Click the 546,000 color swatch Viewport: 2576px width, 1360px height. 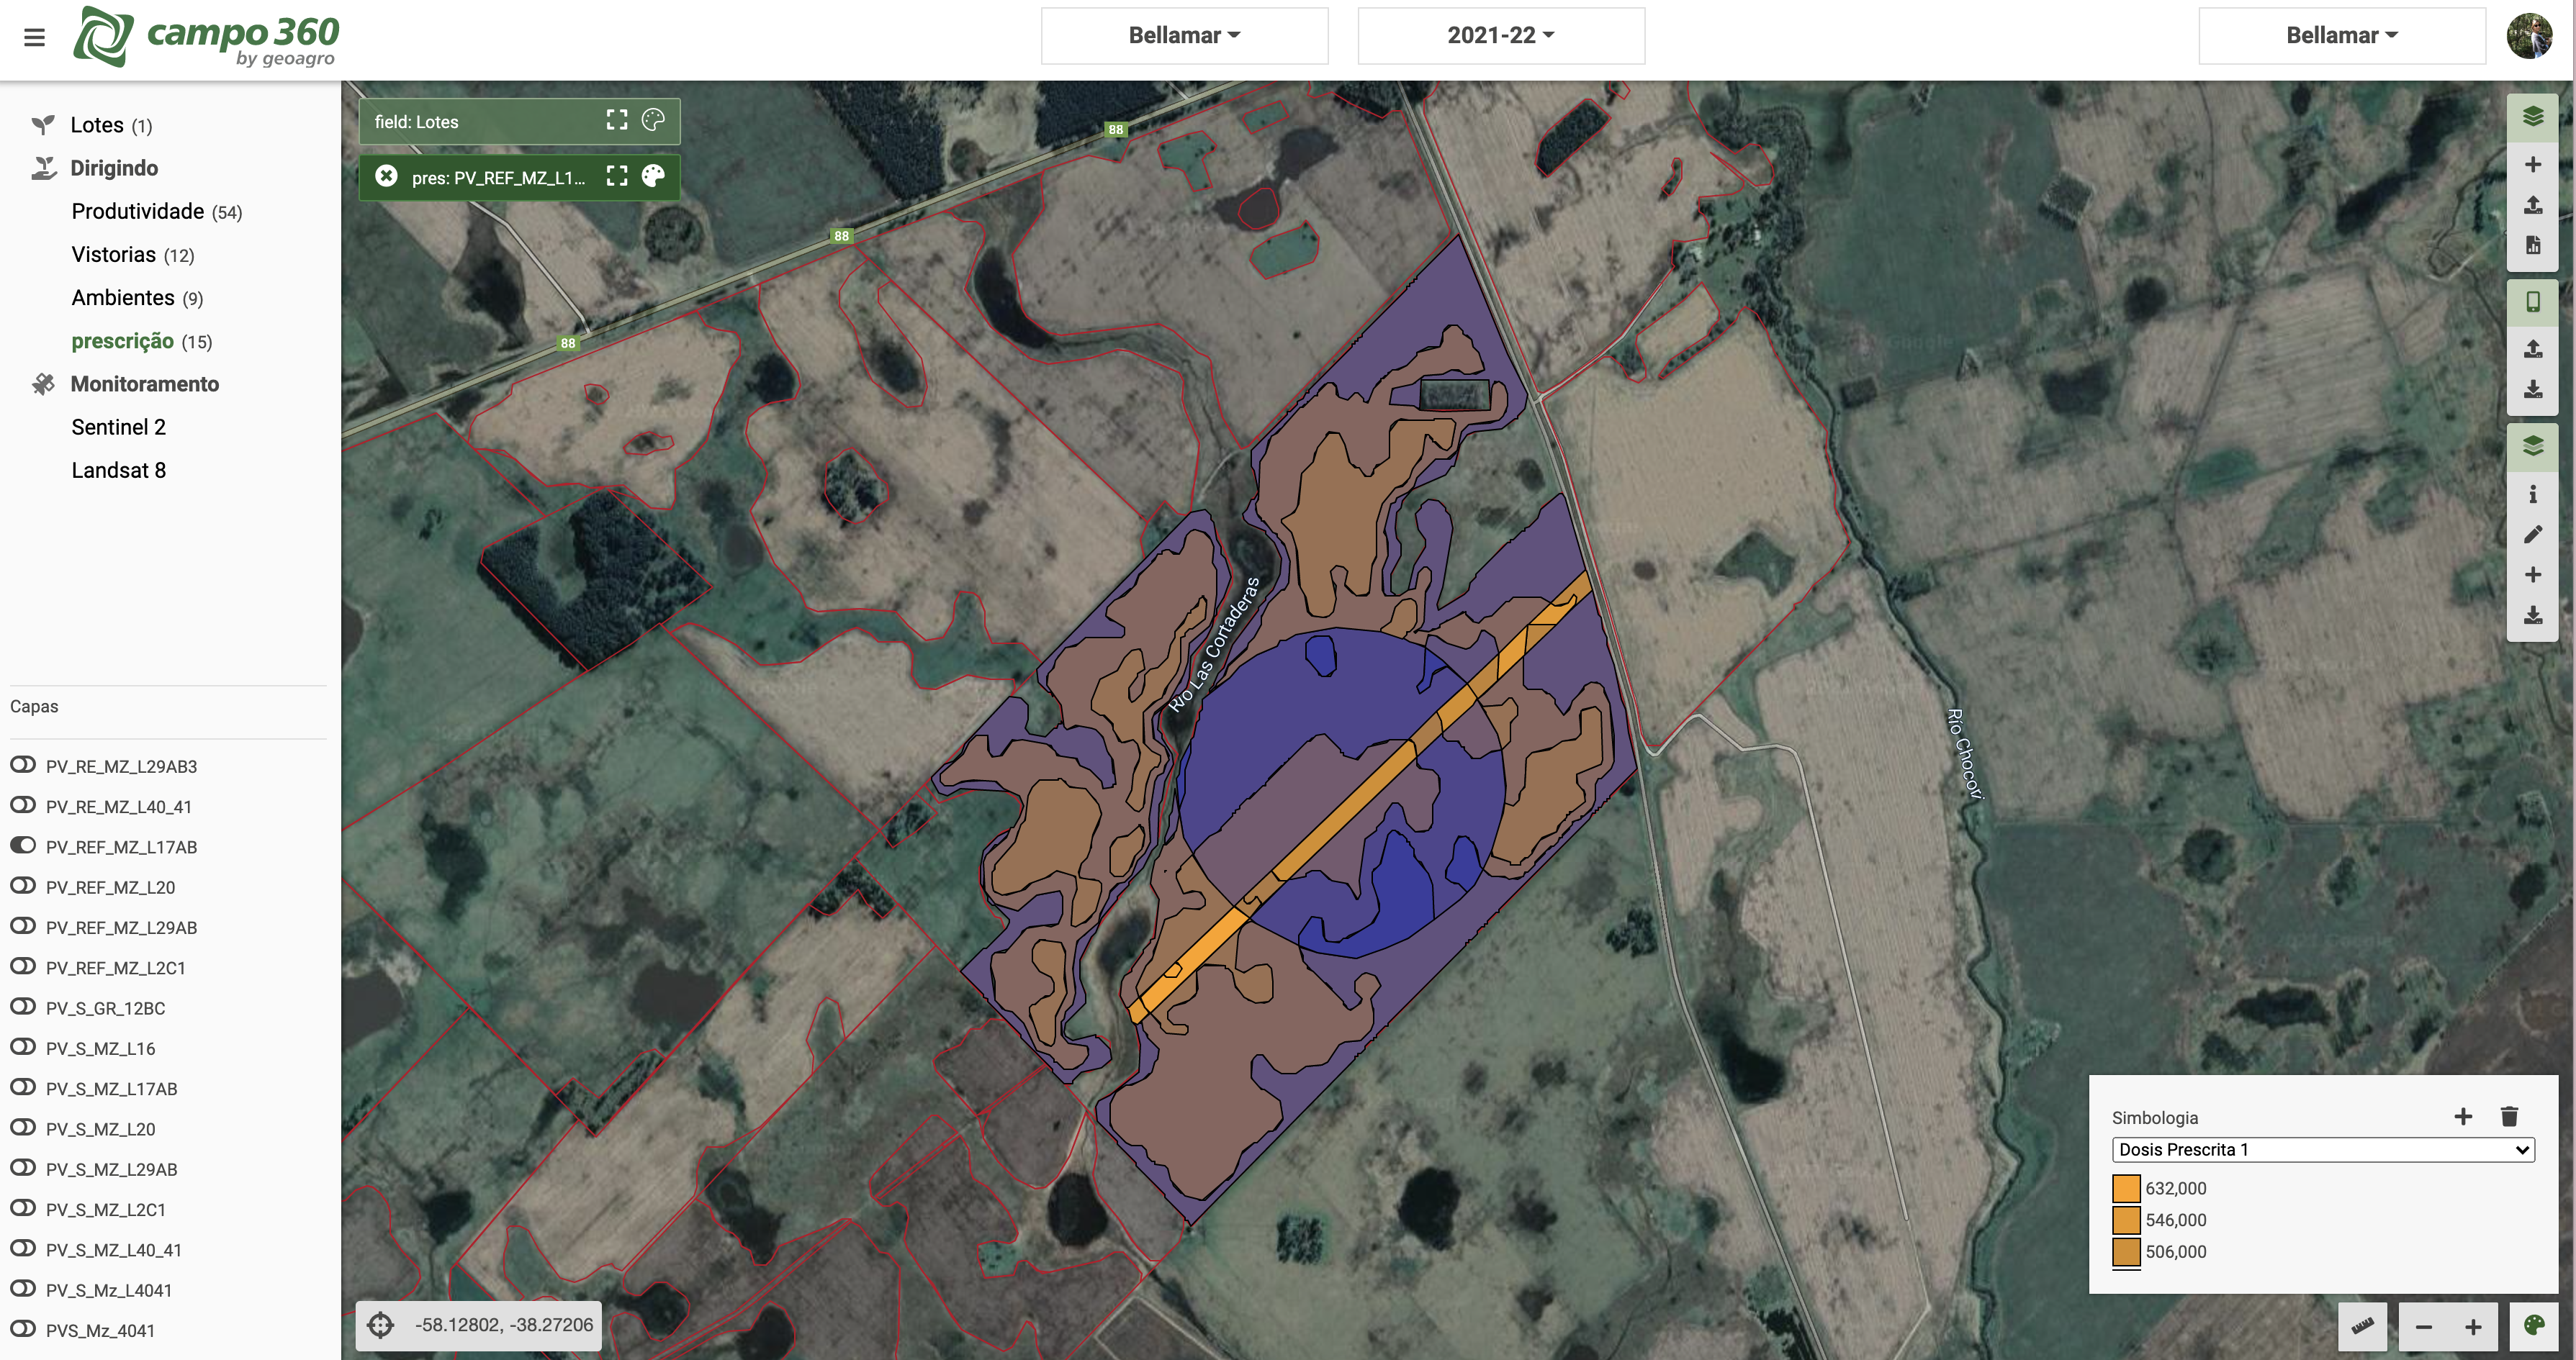(x=2126, y=1220)
